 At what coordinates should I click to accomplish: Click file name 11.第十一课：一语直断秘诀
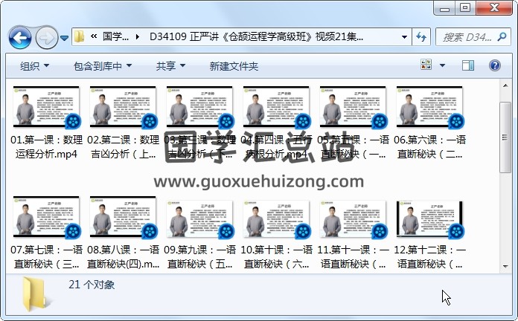click(x=353, y=256)
